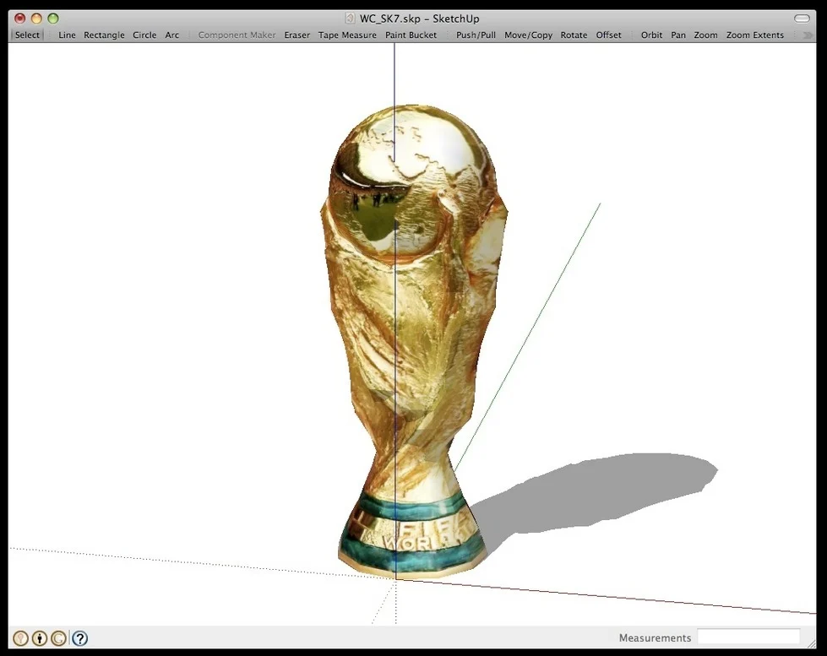This screenshot has height=656, width=827.
Task: Activate the Tape Measure tool
Action: coord(347,35)
